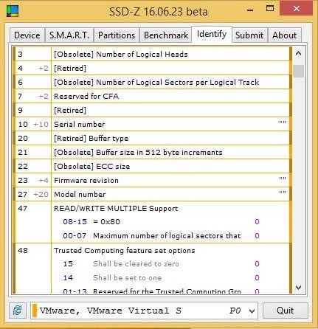The image size is (318, 329).
Task: Click the Reserved for CFA row
Action: pos(151,96)
